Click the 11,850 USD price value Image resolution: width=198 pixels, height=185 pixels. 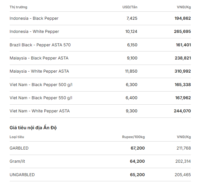[131, 71]
